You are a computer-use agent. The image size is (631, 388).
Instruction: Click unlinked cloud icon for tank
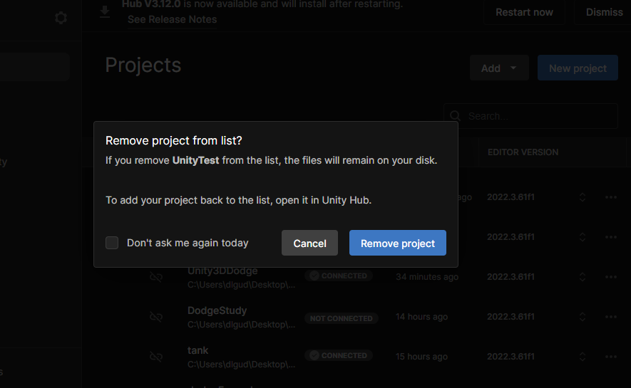(156, 357)
